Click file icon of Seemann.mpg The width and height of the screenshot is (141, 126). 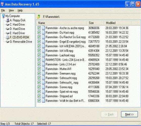coord(43,73)
